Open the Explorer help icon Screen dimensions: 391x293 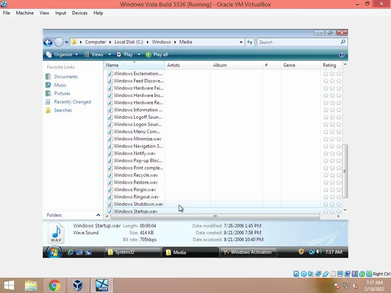tap(342, 55)
